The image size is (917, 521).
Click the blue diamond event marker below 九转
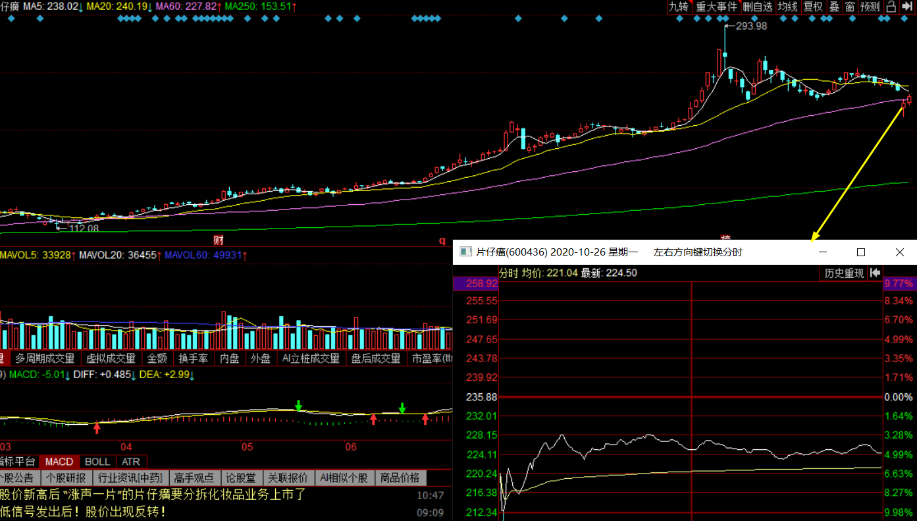[x=679, y=18]
